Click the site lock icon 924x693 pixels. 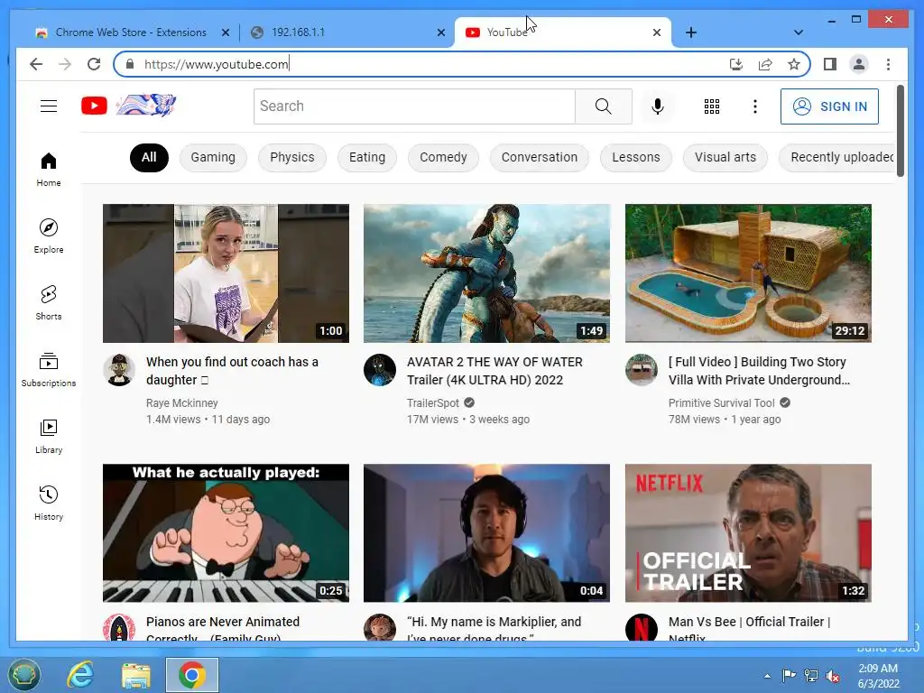click(x=130, y=64)
